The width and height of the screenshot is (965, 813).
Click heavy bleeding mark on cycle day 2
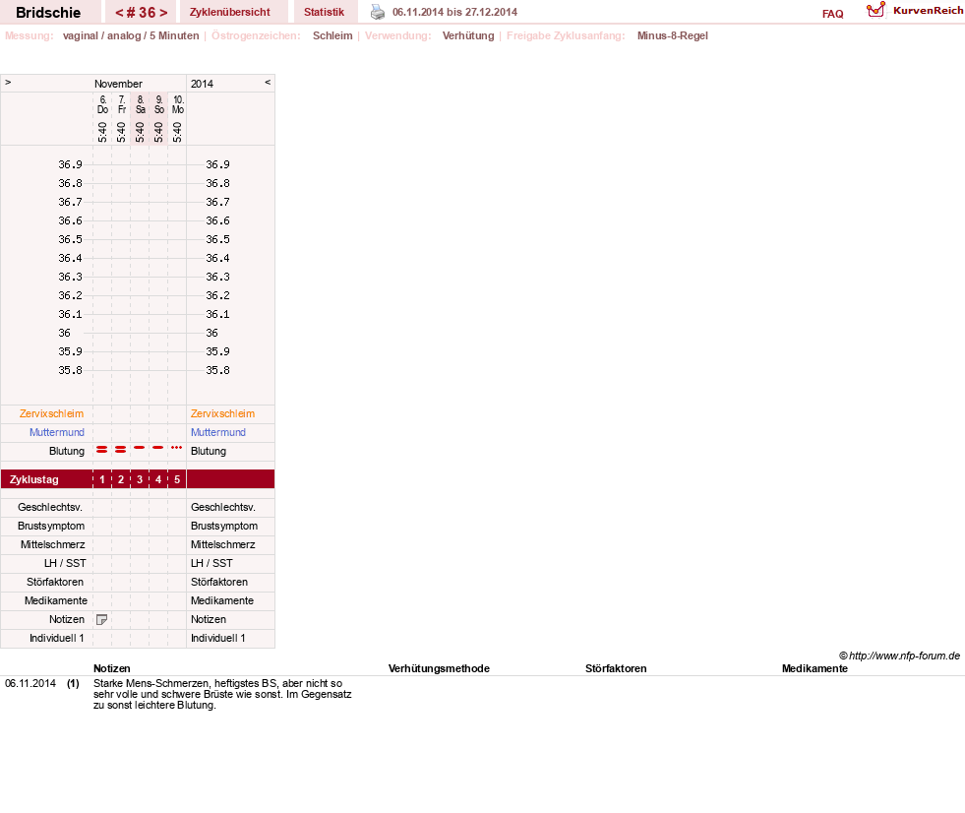[x=121, y=450]
